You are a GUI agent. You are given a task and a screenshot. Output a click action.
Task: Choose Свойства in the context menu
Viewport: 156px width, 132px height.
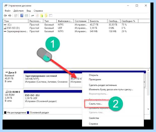click(94, 118)
